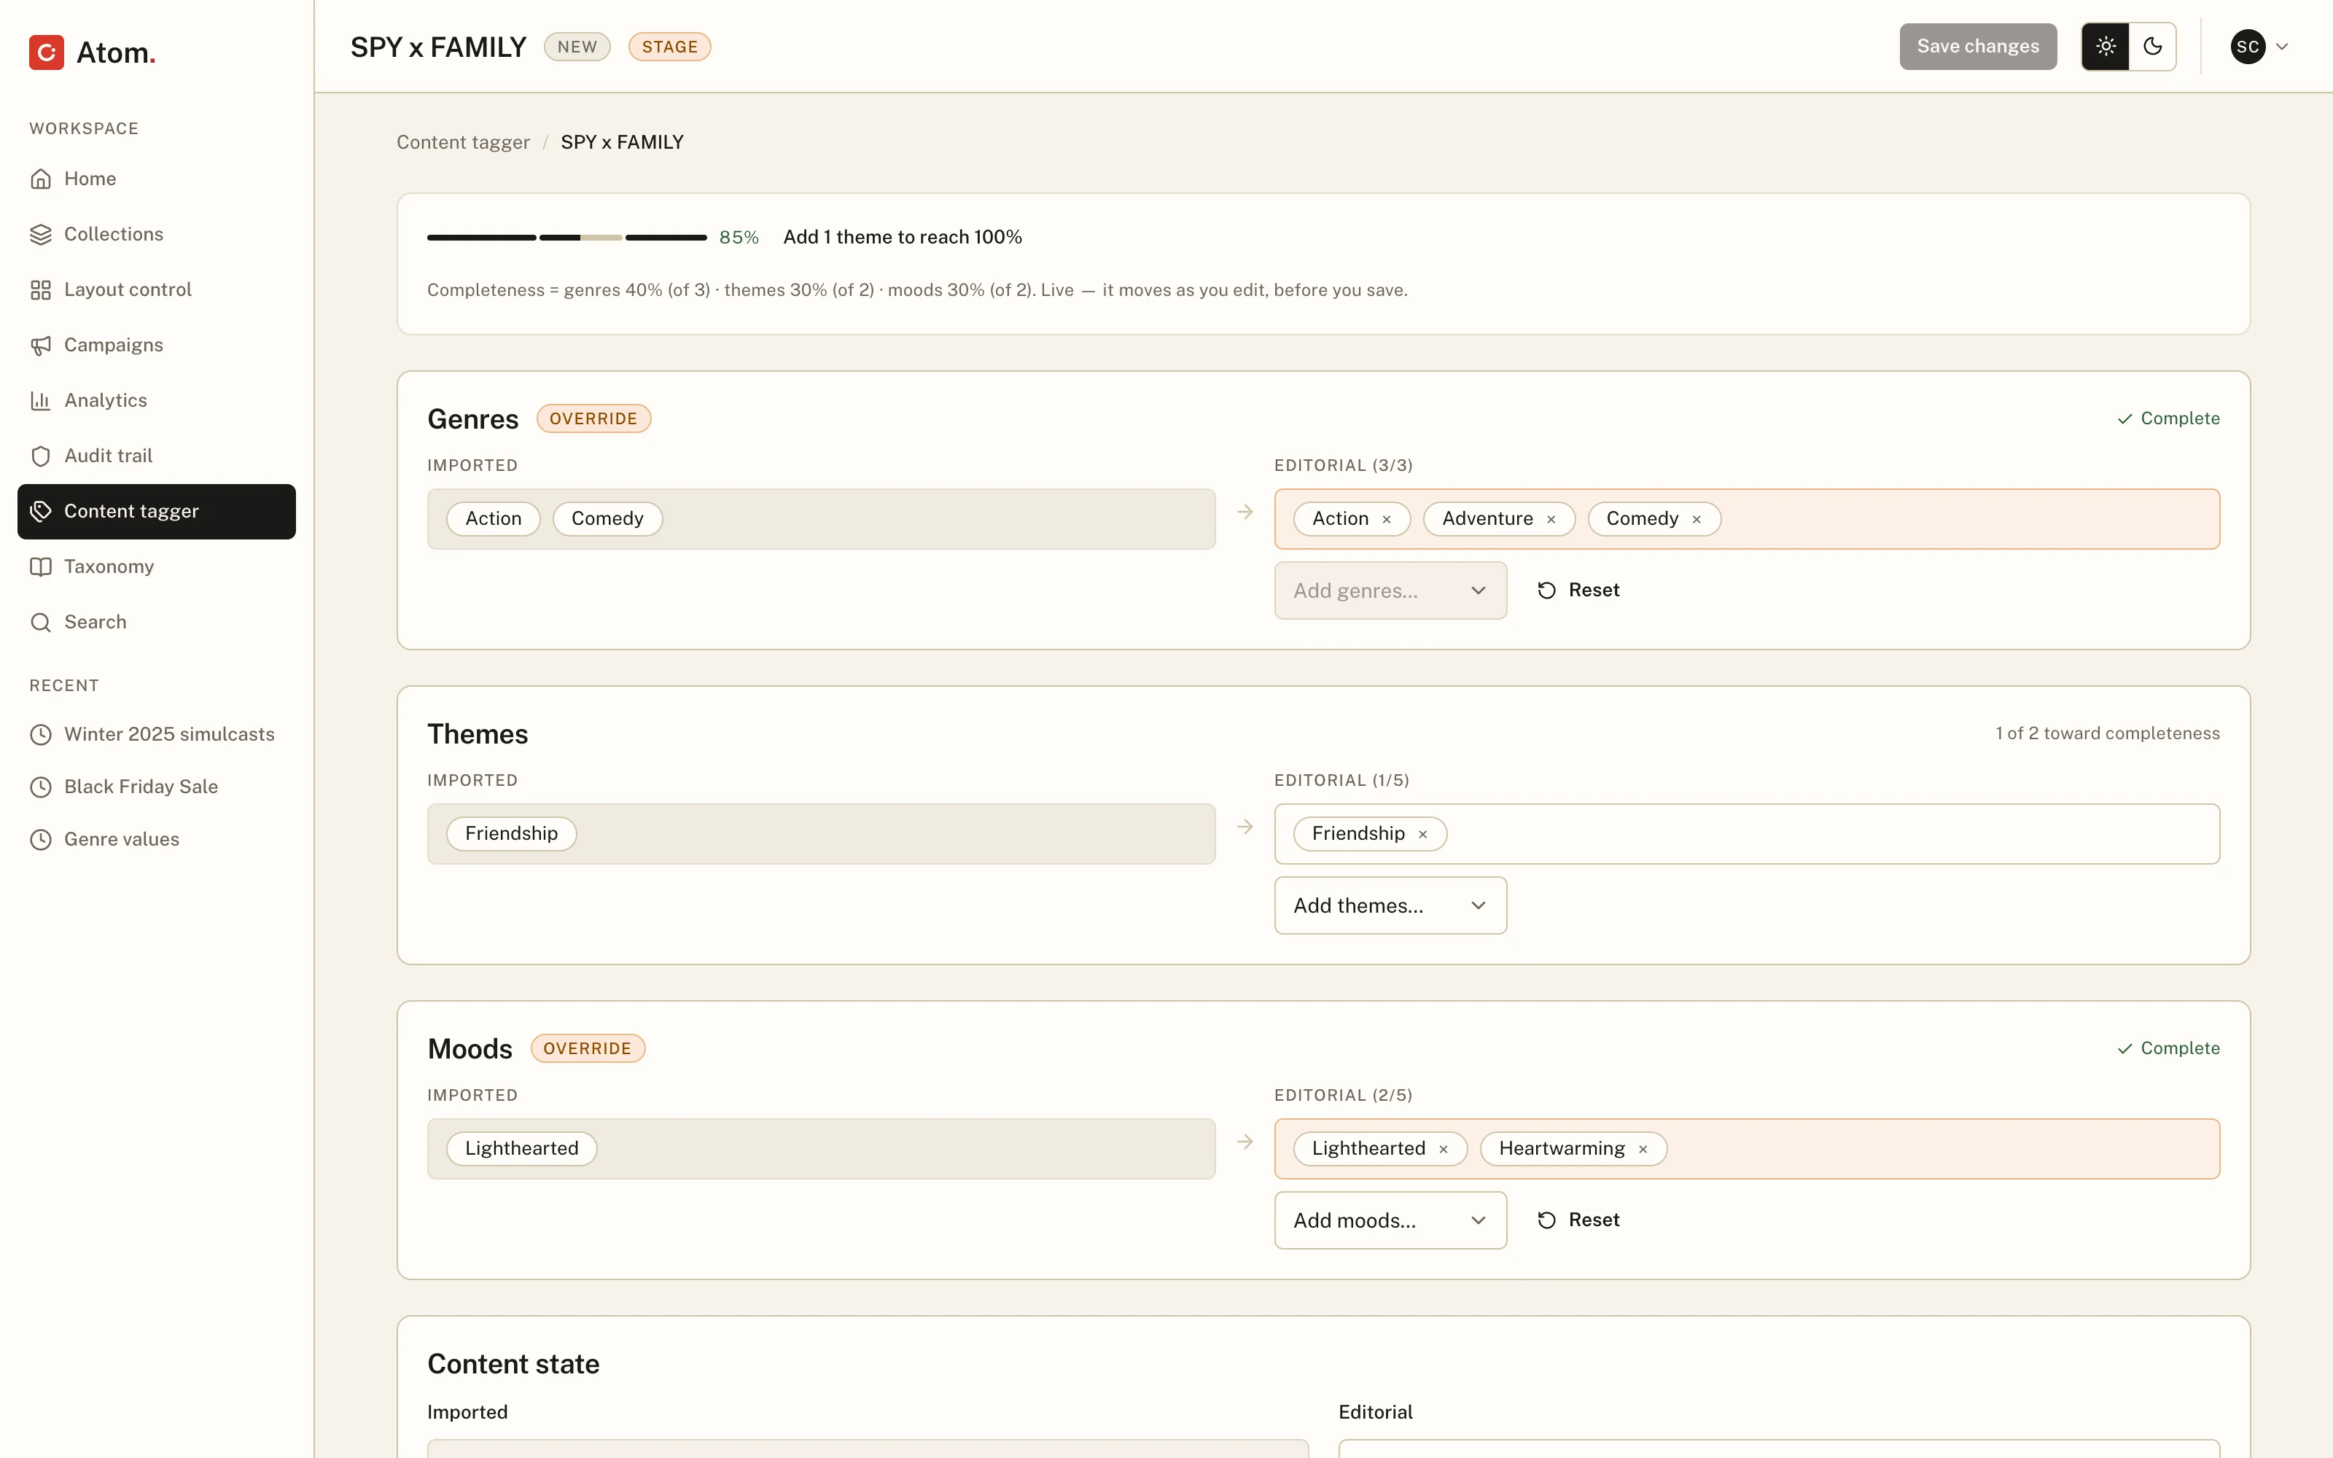
Task: Click the Themes copy arrow icon
Action: click(1245, 827)
